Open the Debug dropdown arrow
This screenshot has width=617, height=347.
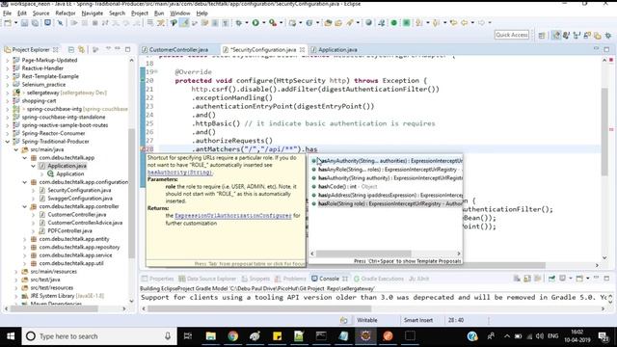[247, 23]
